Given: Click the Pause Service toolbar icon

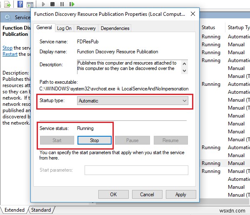Looking at the screenshot, I should [x=62, y=4].
